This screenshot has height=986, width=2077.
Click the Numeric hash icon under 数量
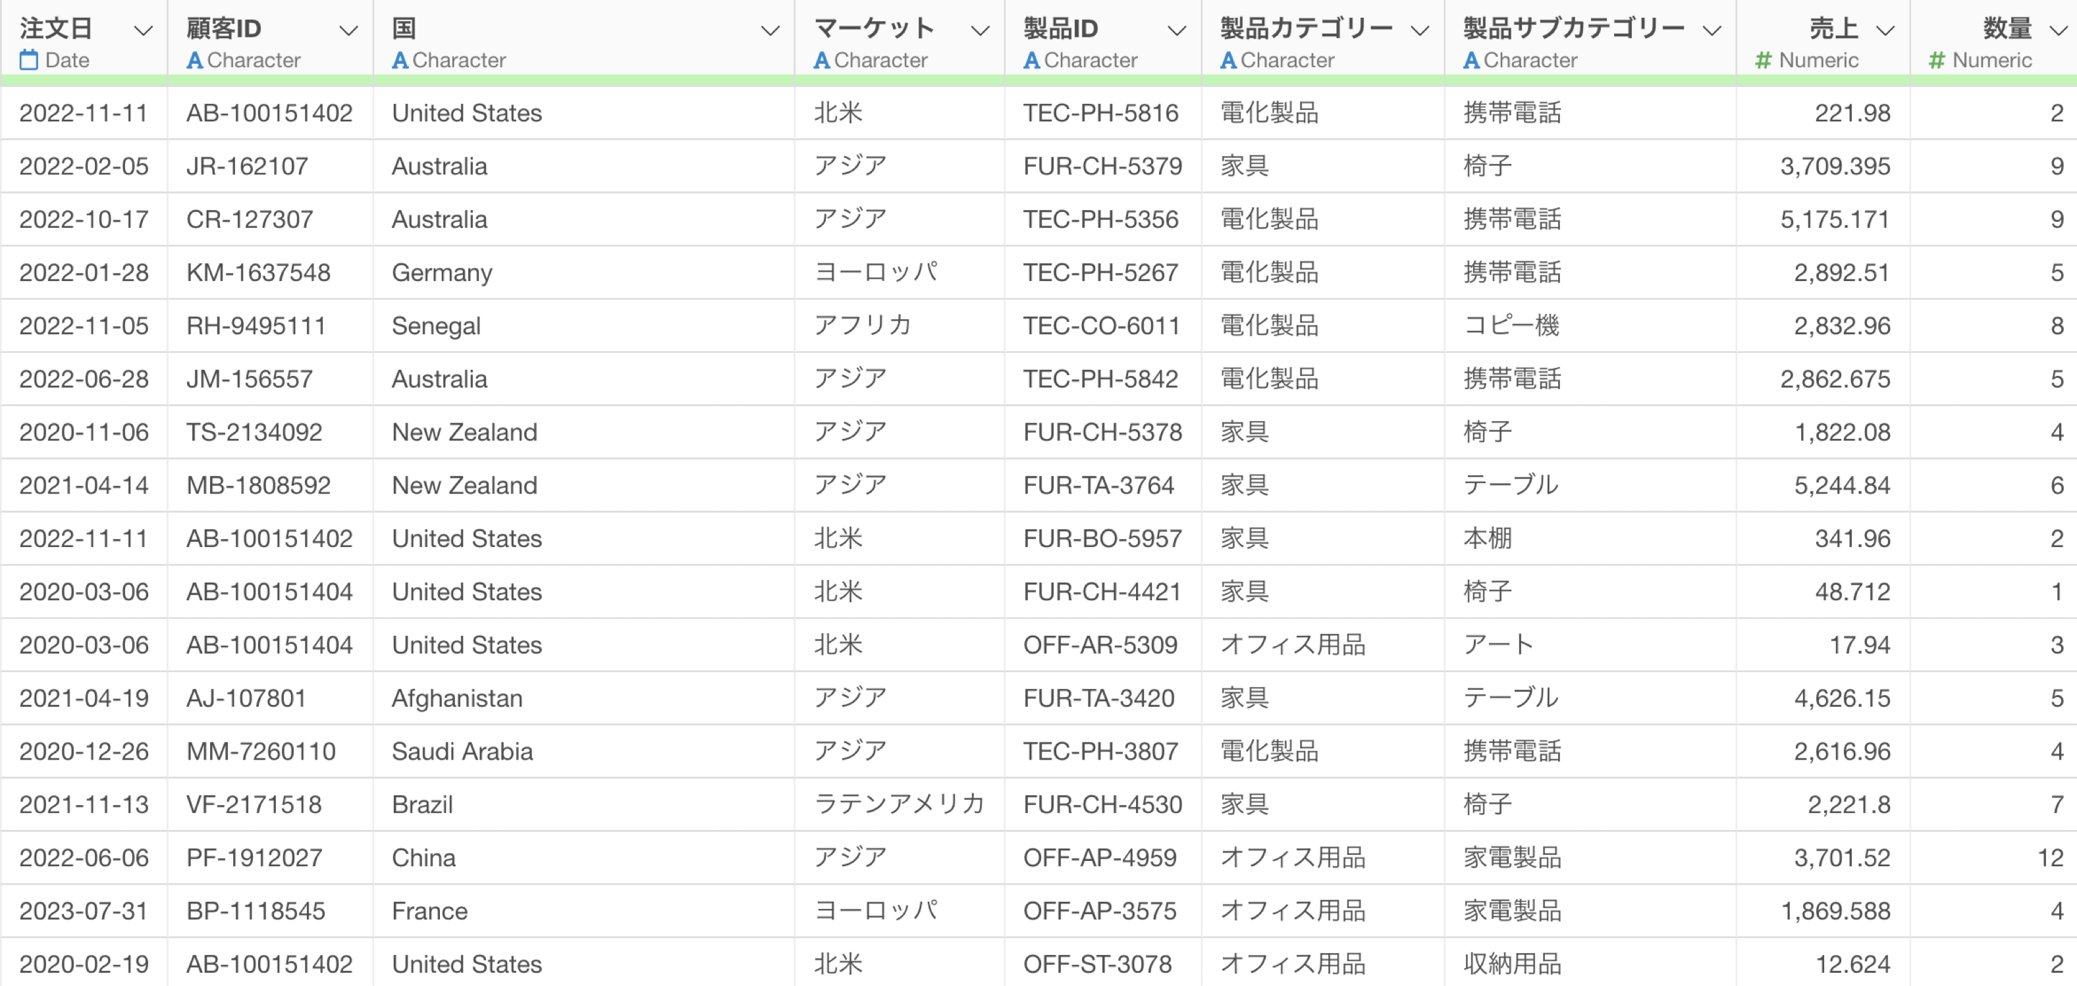1937,60
